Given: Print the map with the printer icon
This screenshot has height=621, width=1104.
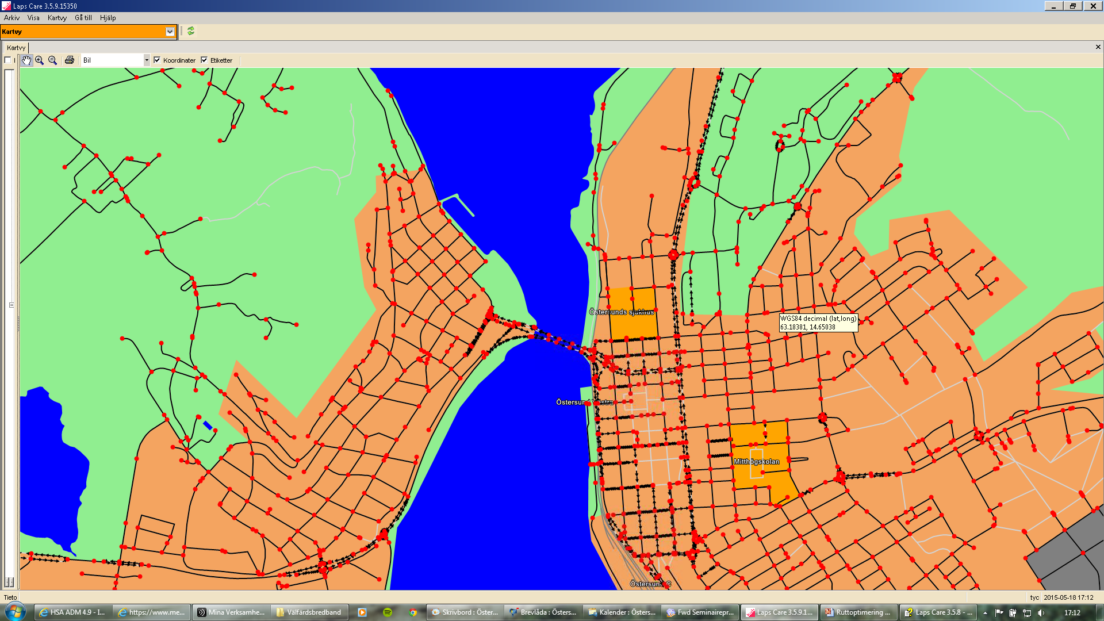Looking at the screenshot, I should tap(70, 60).
